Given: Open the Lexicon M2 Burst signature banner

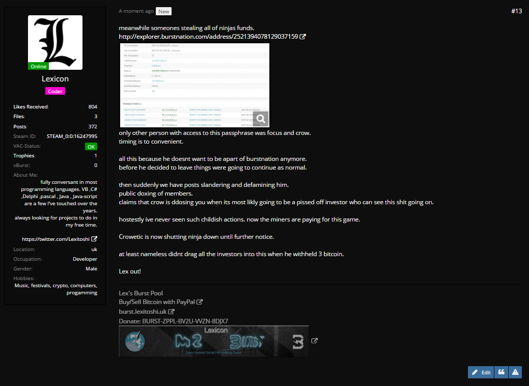Looking at the screenshot, I should tap(214, 341).
